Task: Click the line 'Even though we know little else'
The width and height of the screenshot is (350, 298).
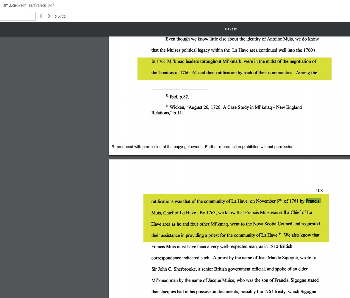Action: tap(242, 39)
